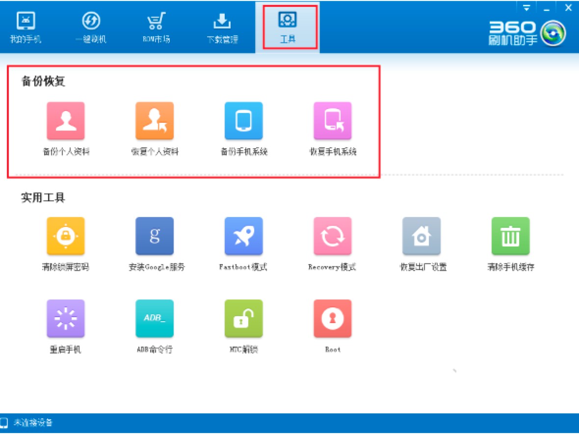Open the 清除锁屏密码 clear lock screen password tool
The image size is (579, 435).
pos(66,237)
